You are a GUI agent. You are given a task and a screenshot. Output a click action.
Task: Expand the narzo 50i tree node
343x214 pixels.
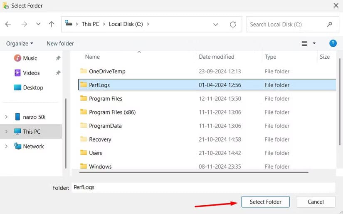coord(6,117)
